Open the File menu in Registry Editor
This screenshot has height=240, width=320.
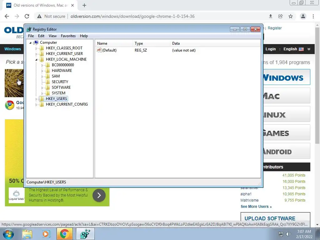31,36
